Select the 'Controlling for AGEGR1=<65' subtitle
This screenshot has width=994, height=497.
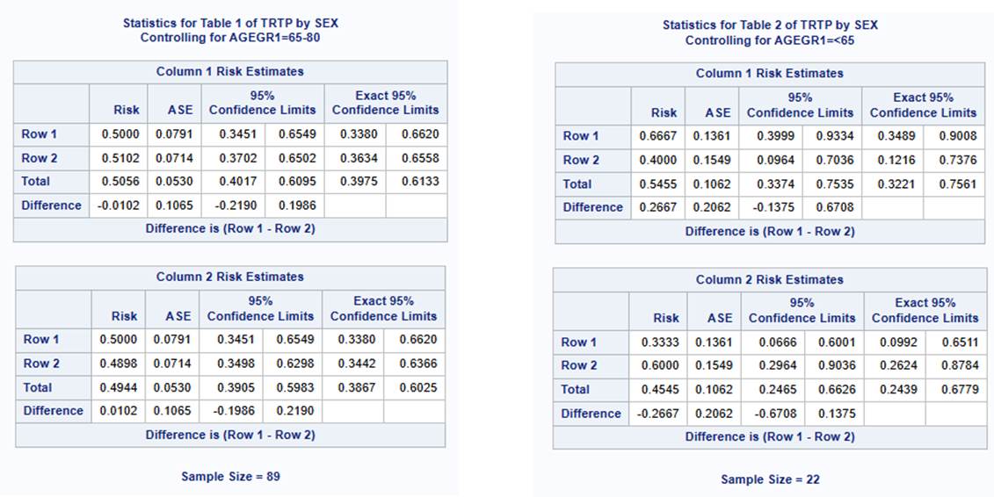(770, 40)
